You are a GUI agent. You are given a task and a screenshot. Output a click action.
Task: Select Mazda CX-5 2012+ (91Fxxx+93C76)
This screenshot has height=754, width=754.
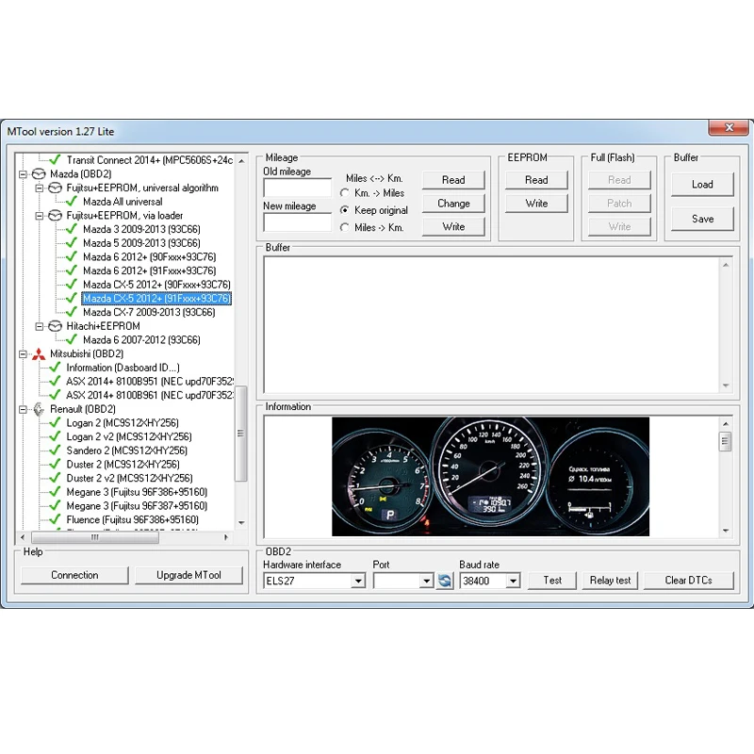[156, 299]
